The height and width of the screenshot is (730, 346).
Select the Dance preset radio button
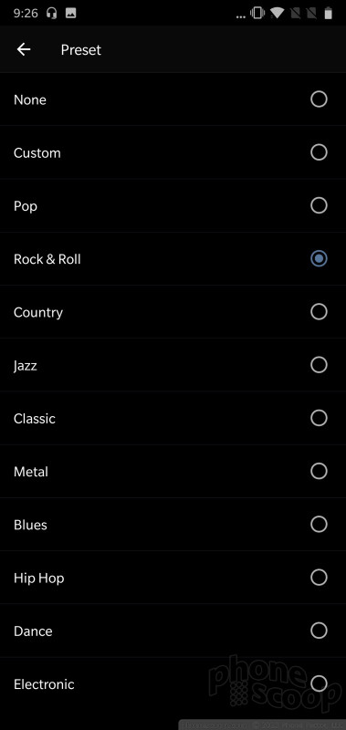click(x=319, y=631)
